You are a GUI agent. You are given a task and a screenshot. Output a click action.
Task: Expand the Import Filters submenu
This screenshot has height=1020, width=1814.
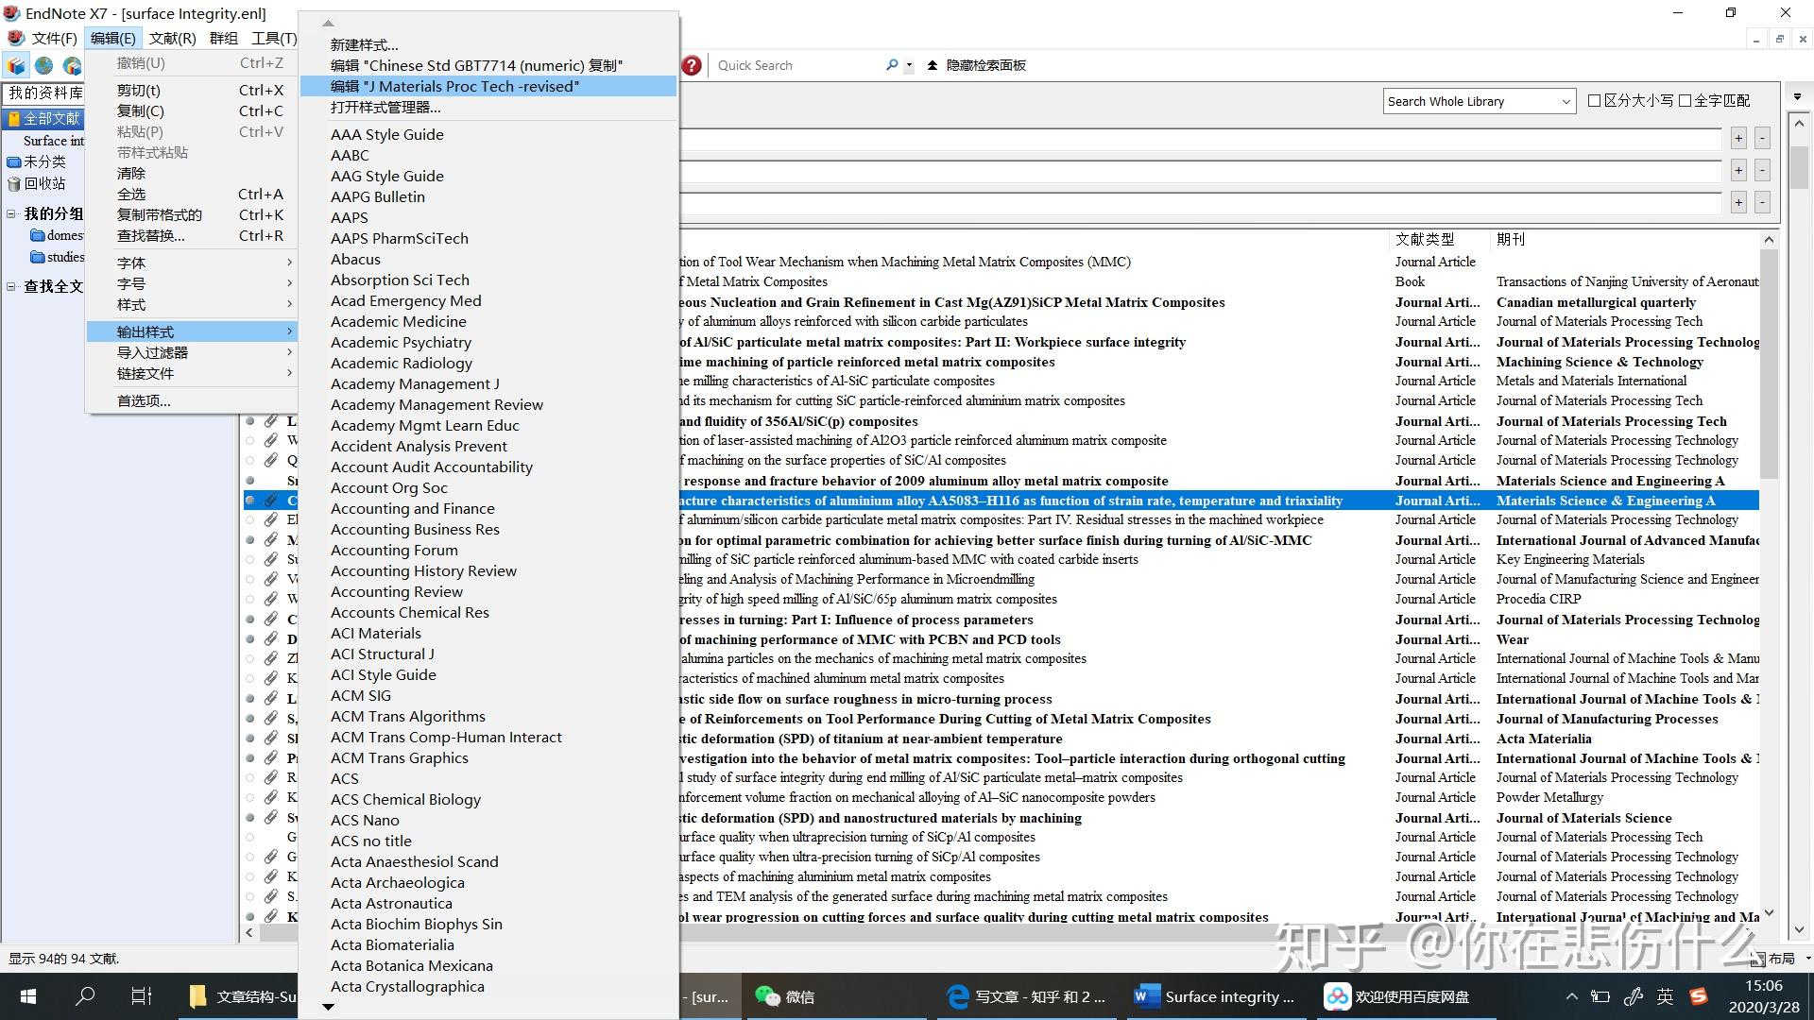tap(192, 352)
